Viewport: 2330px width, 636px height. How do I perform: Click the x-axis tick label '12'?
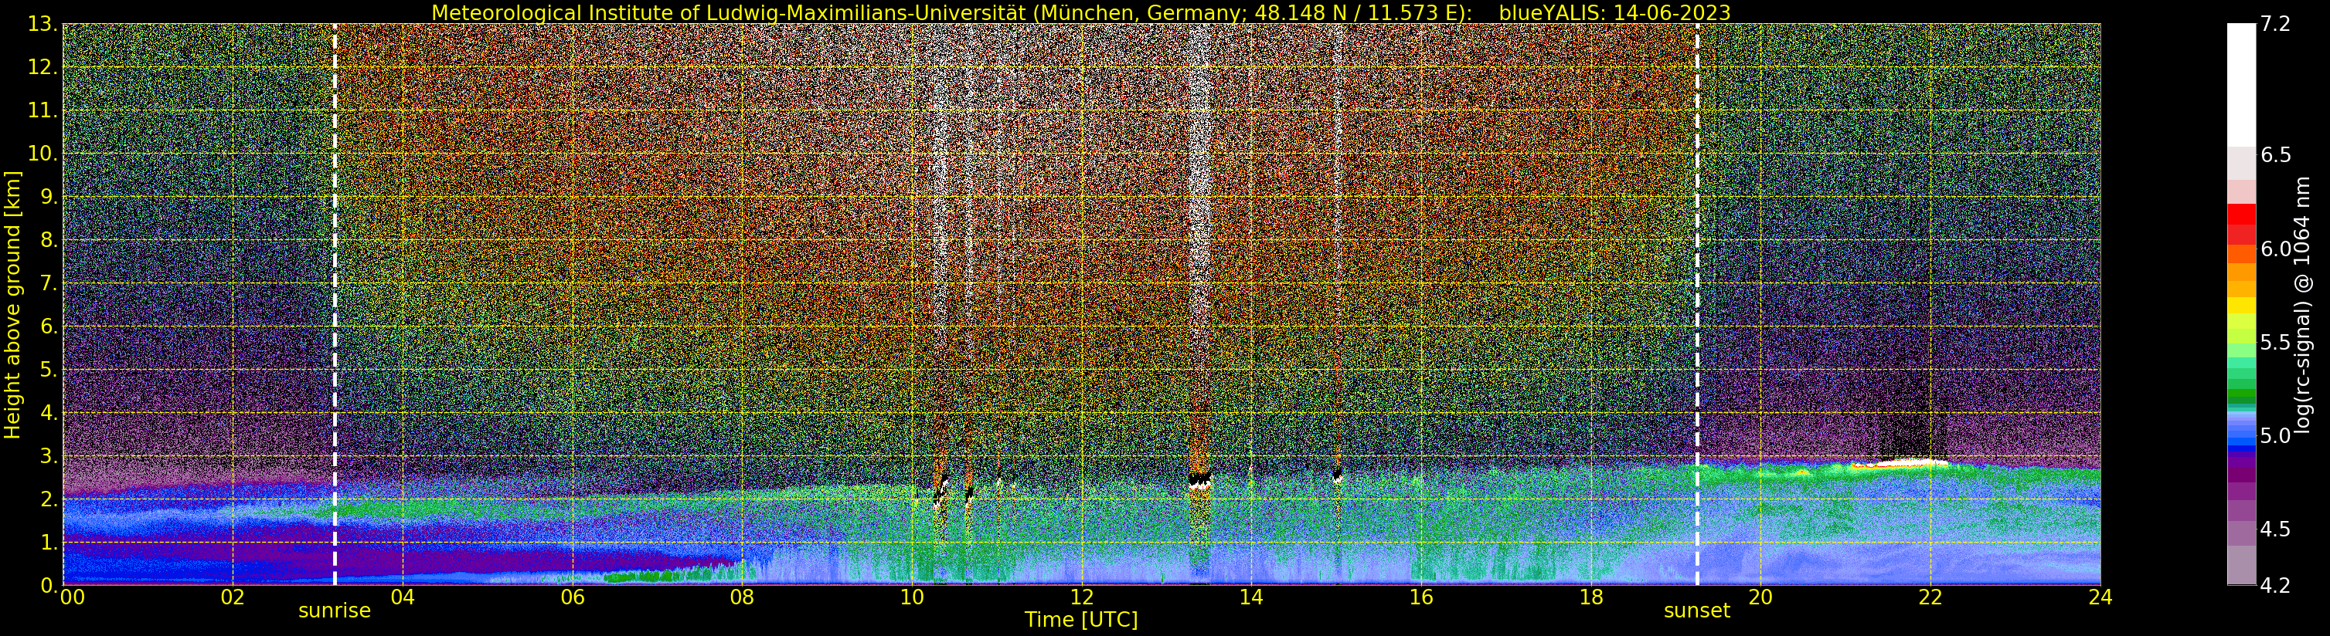(1082, 597)
